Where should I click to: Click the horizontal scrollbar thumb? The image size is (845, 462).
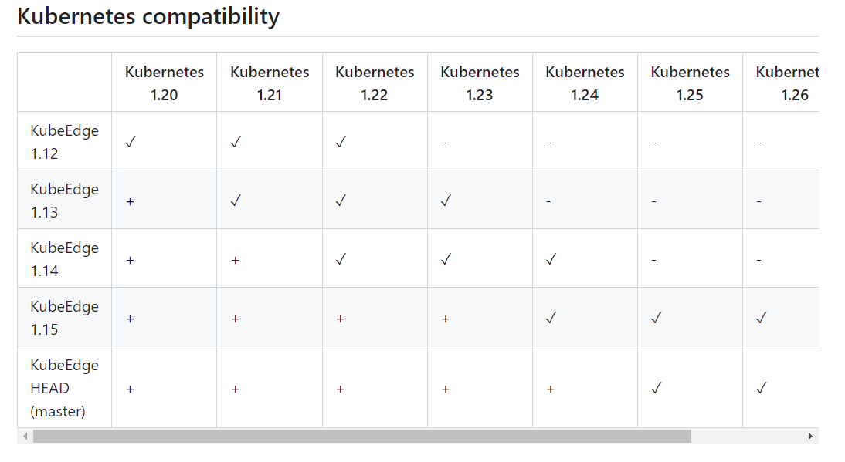coord(361,437)
